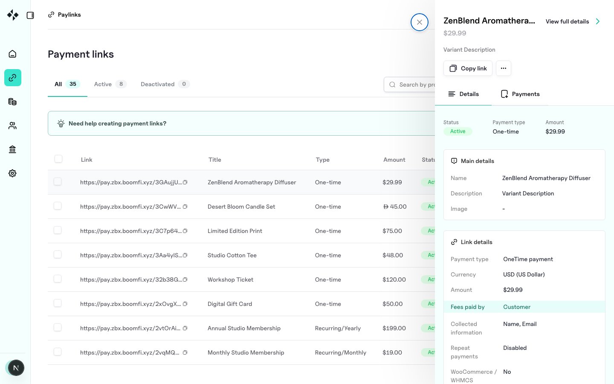Open the Paylinks sidebar icon
Viewport: 614px width, 384px height.
[x=13, y=78]
